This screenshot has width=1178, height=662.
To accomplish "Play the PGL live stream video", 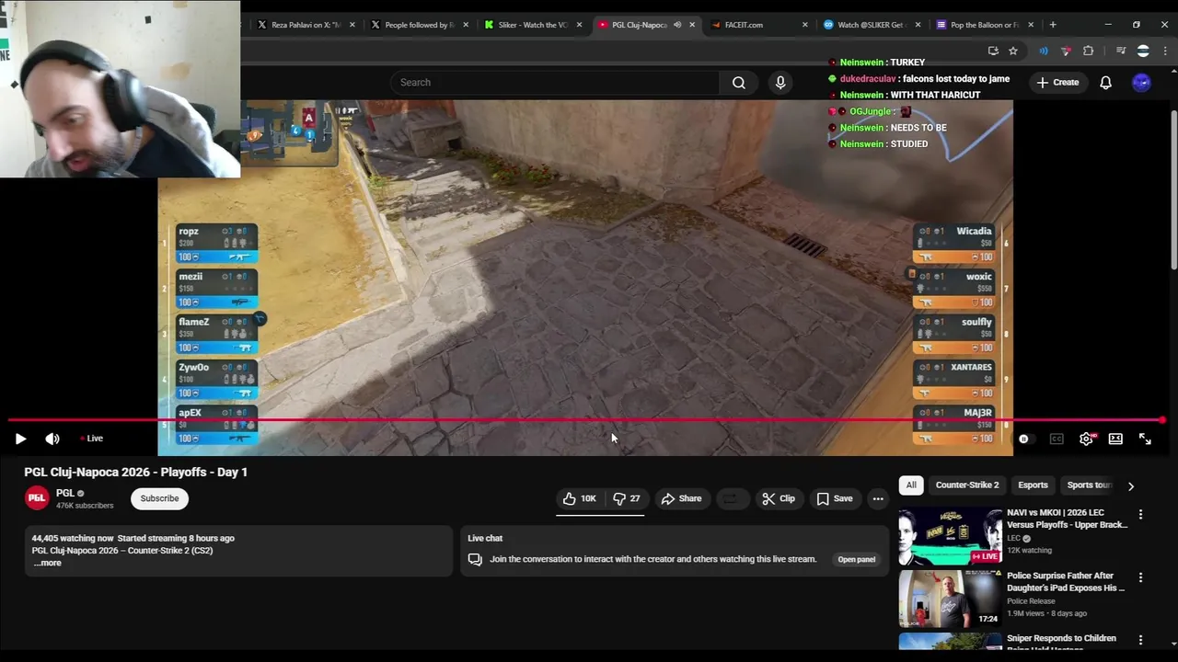I will [x=20, y=439].
